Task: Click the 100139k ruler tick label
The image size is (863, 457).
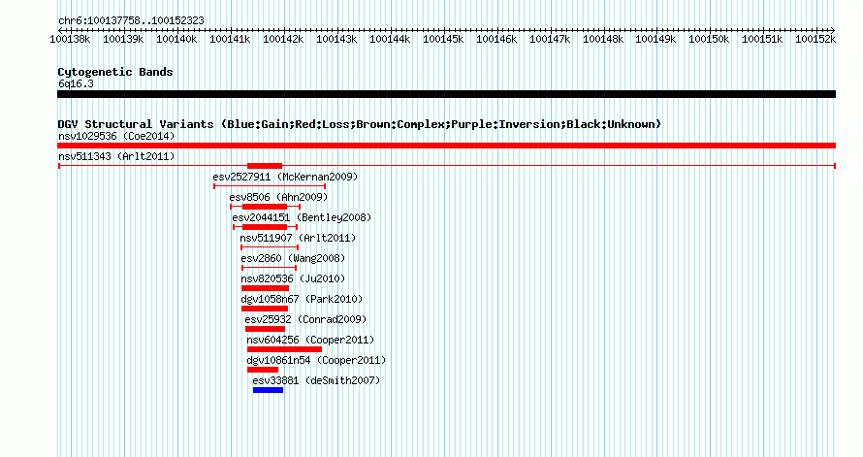Action: click(123, 39)
